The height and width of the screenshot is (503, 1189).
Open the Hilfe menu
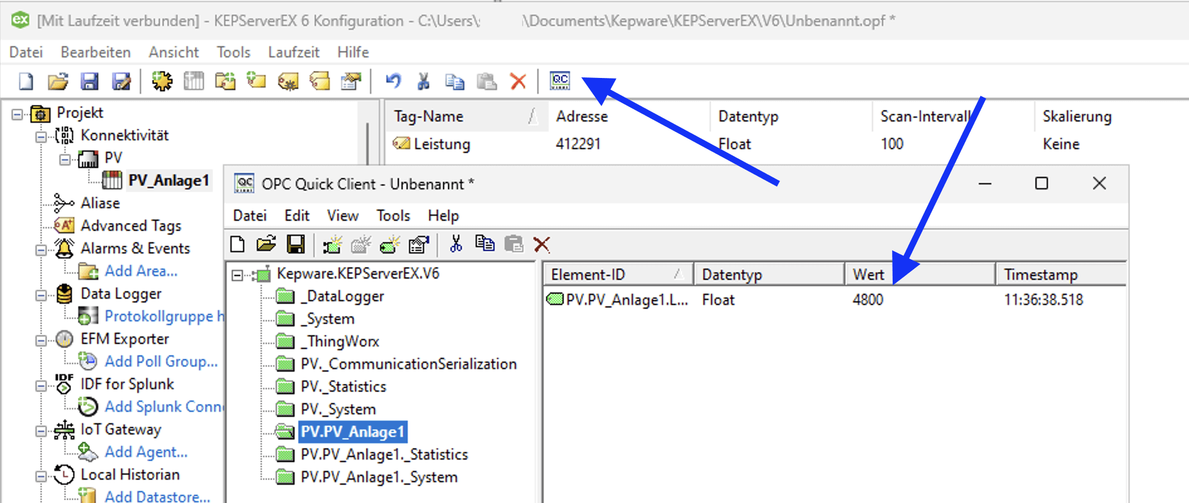tap(353, 52)
